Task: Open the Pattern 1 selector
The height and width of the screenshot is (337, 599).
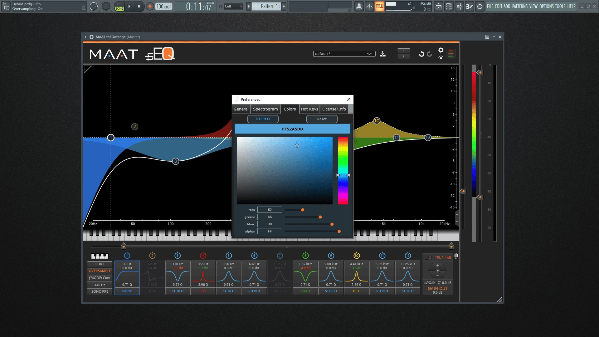Action: (x=266, y=6)
